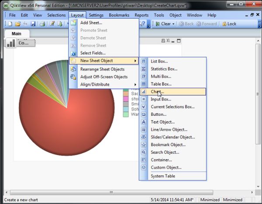
Task: Maximize the pie chart object
Action: pyautogui.click(x=179, y=41)
